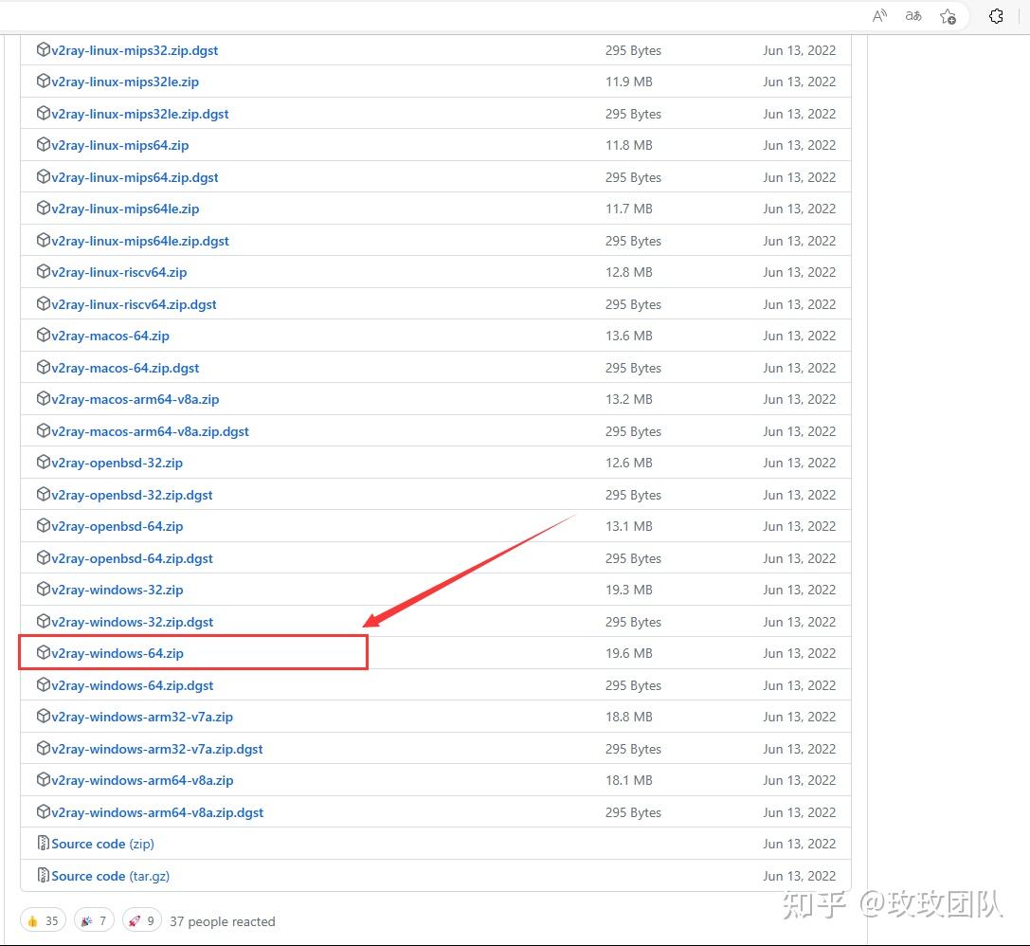The image size is (1030, 946).
Task: Click the Read aloud icon in browser toolbar
Action: 879,16
